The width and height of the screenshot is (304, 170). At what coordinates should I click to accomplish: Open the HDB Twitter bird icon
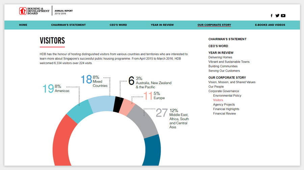click(x=277, y=15)
